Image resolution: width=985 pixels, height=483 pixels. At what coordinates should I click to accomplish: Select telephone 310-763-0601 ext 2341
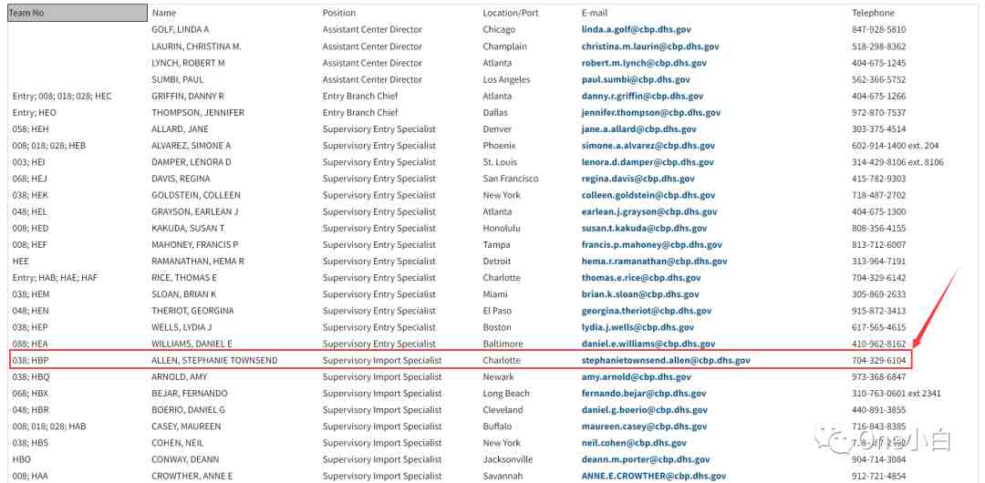pyautogui.click(x=897, y=393)
